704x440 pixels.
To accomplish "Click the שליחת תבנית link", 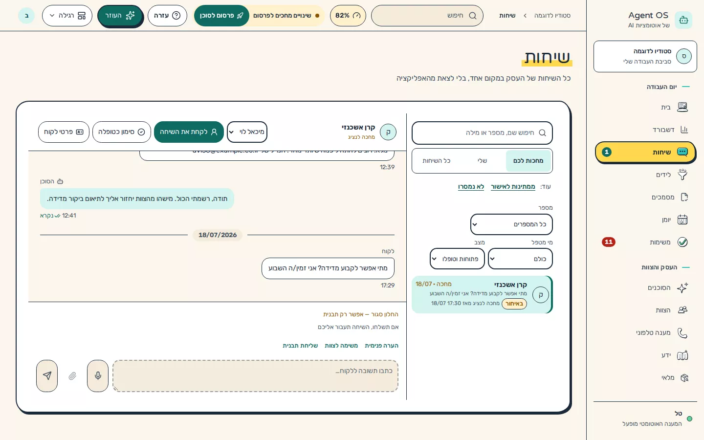I will click(x=300, y=346).
